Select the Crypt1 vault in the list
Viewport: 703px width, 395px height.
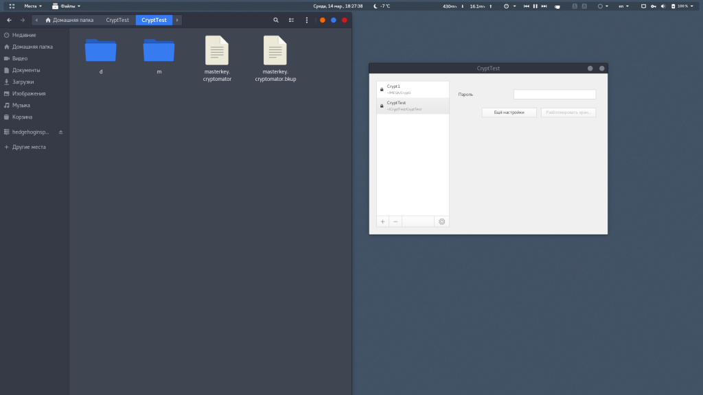tap(413, 89)
